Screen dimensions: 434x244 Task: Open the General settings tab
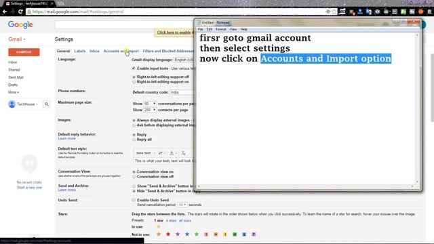[x=63, y=51]
